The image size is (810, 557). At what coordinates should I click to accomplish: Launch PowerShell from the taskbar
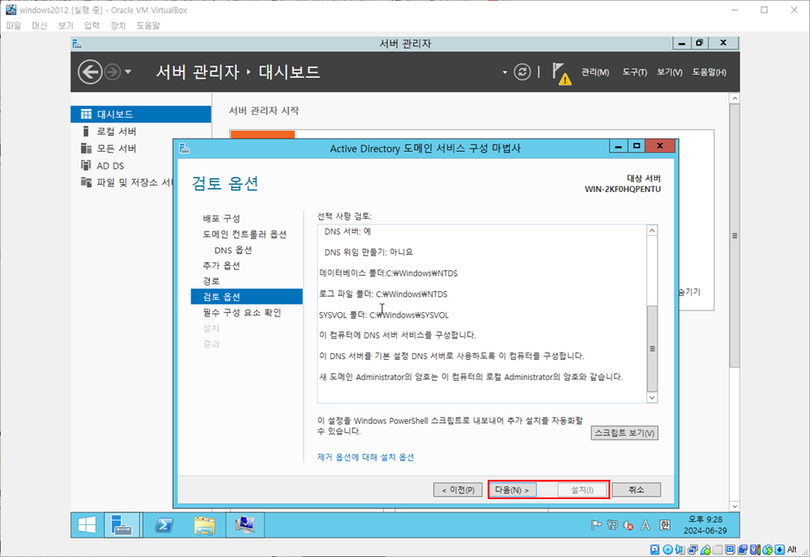(165, 525)
